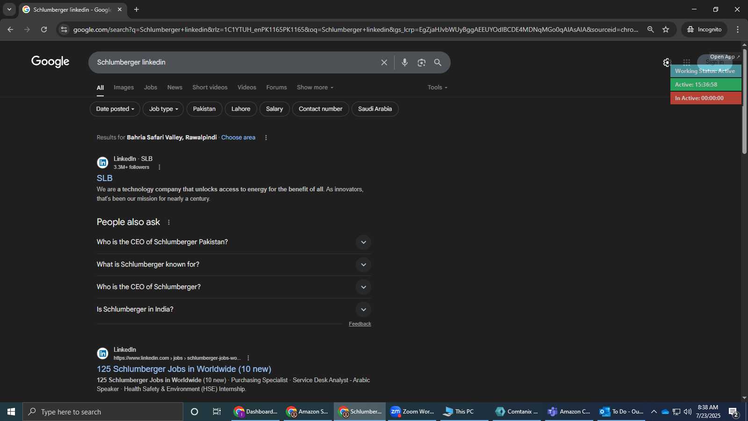The image size is (748, 421).
Task: Click the magnifier search button in search box
Action: click(x=438, y=62)
